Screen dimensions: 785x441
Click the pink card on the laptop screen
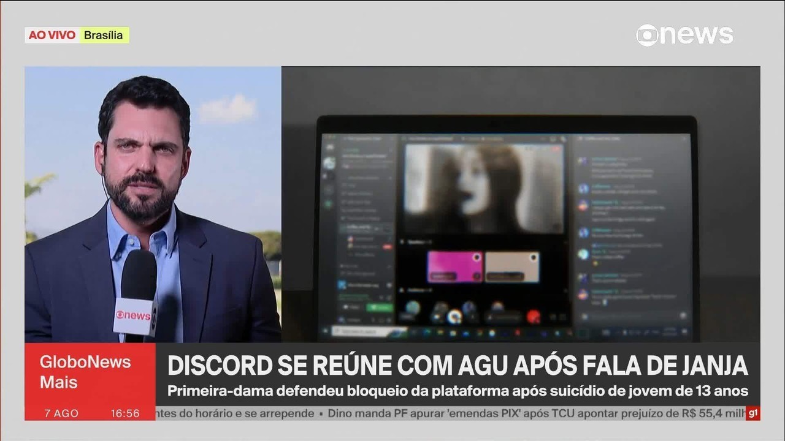(455, 267)
